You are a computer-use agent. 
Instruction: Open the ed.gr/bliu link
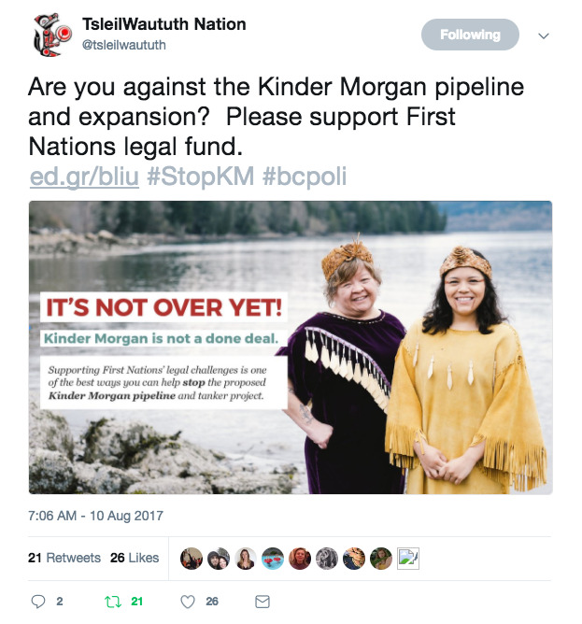[x=84, y=177]
